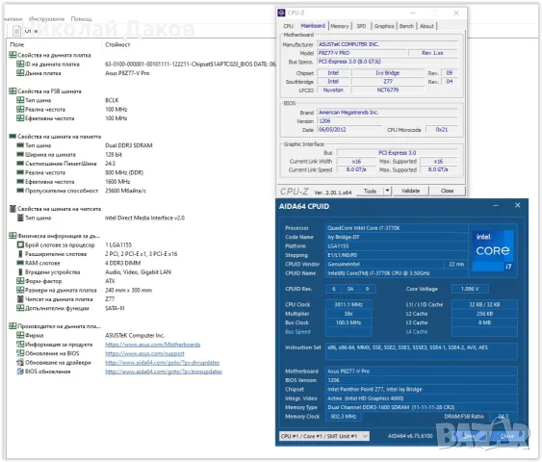The height and width of the screenshot is (462, 542).
Task: Open asus.com support BIOS link
Action: 144,353
